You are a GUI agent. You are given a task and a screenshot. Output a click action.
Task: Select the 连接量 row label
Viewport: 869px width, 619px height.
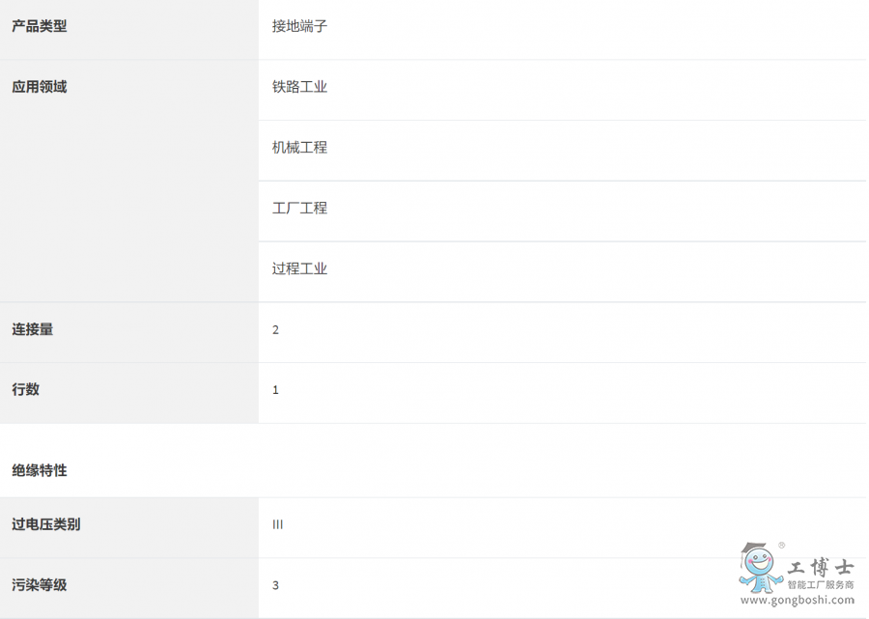[33, 329]
